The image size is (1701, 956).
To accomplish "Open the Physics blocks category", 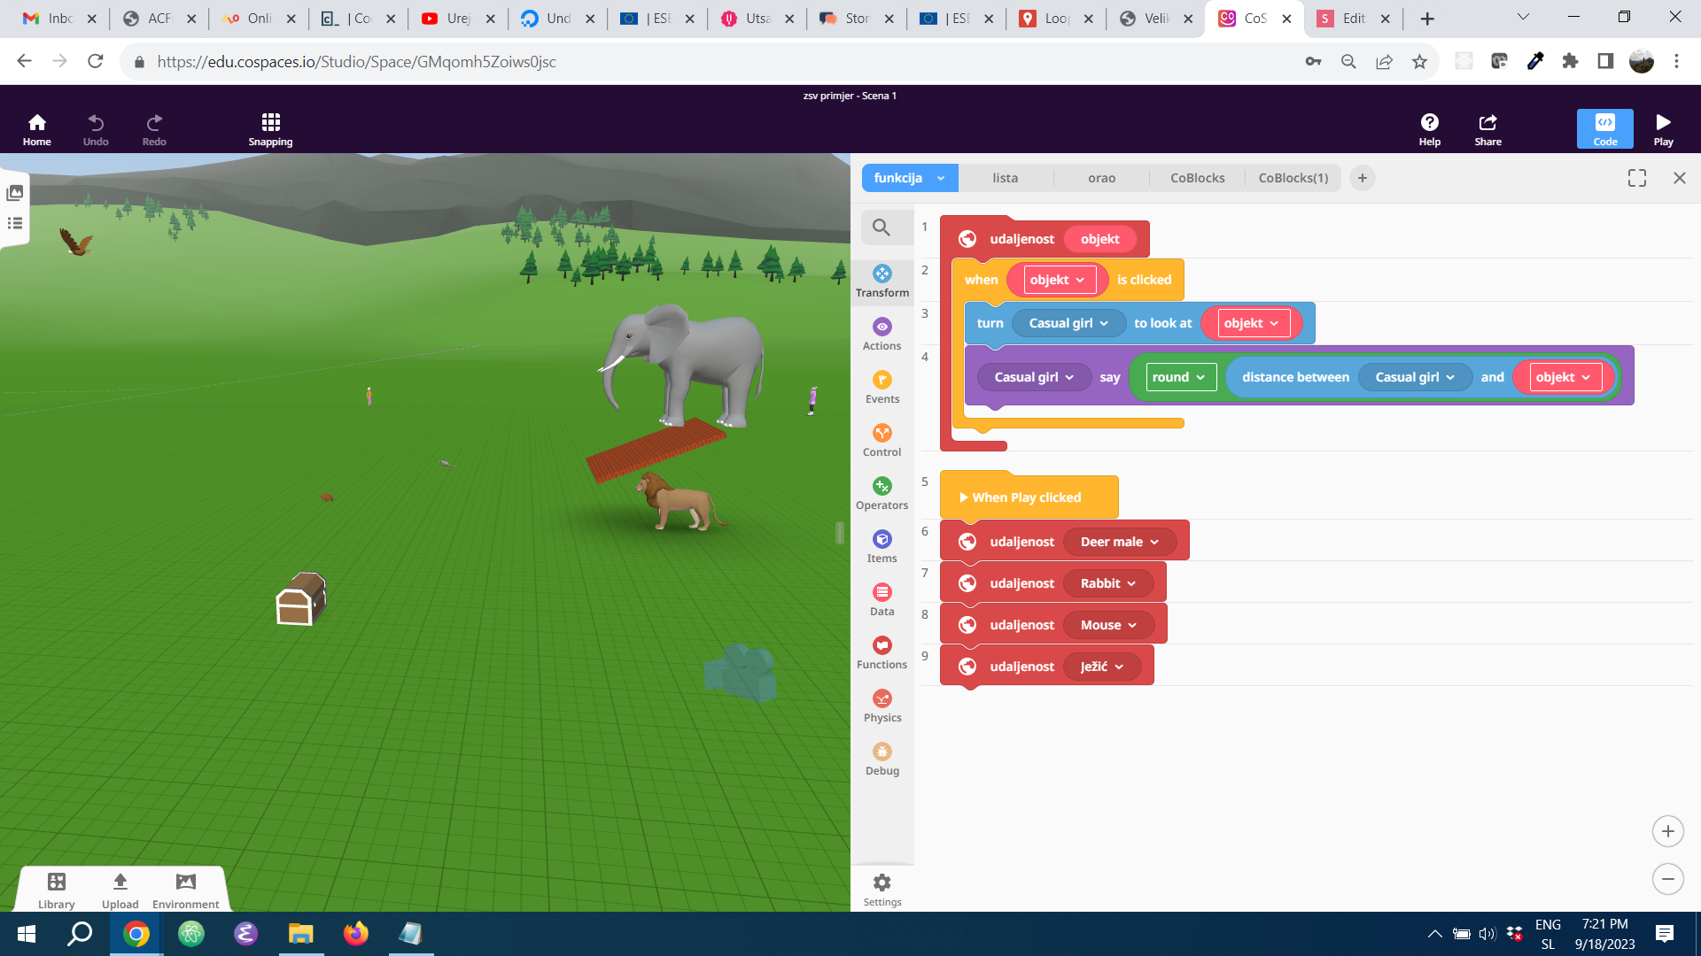I will point(882,705).
